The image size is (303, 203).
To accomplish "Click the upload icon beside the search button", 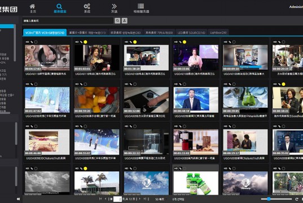I will (125, 21).
